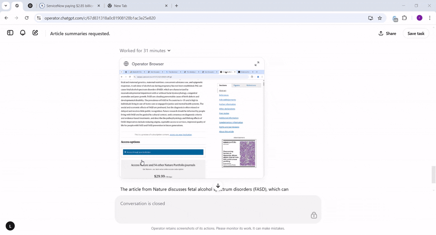Click the Operator Browser label
The height and width of the screenshot is (235, 436).
coord(148,64)
